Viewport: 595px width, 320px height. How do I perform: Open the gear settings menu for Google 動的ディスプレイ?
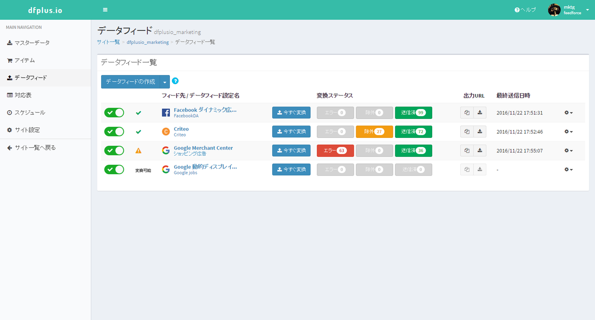(569, 170)
